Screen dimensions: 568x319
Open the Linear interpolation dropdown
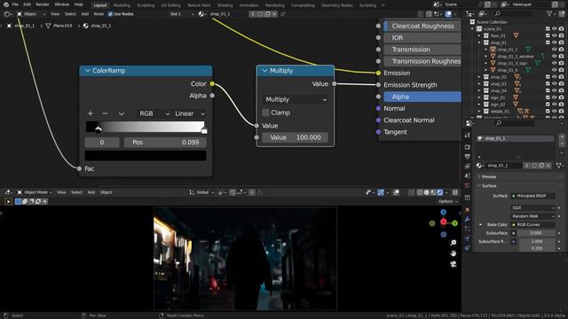point(189,113)
